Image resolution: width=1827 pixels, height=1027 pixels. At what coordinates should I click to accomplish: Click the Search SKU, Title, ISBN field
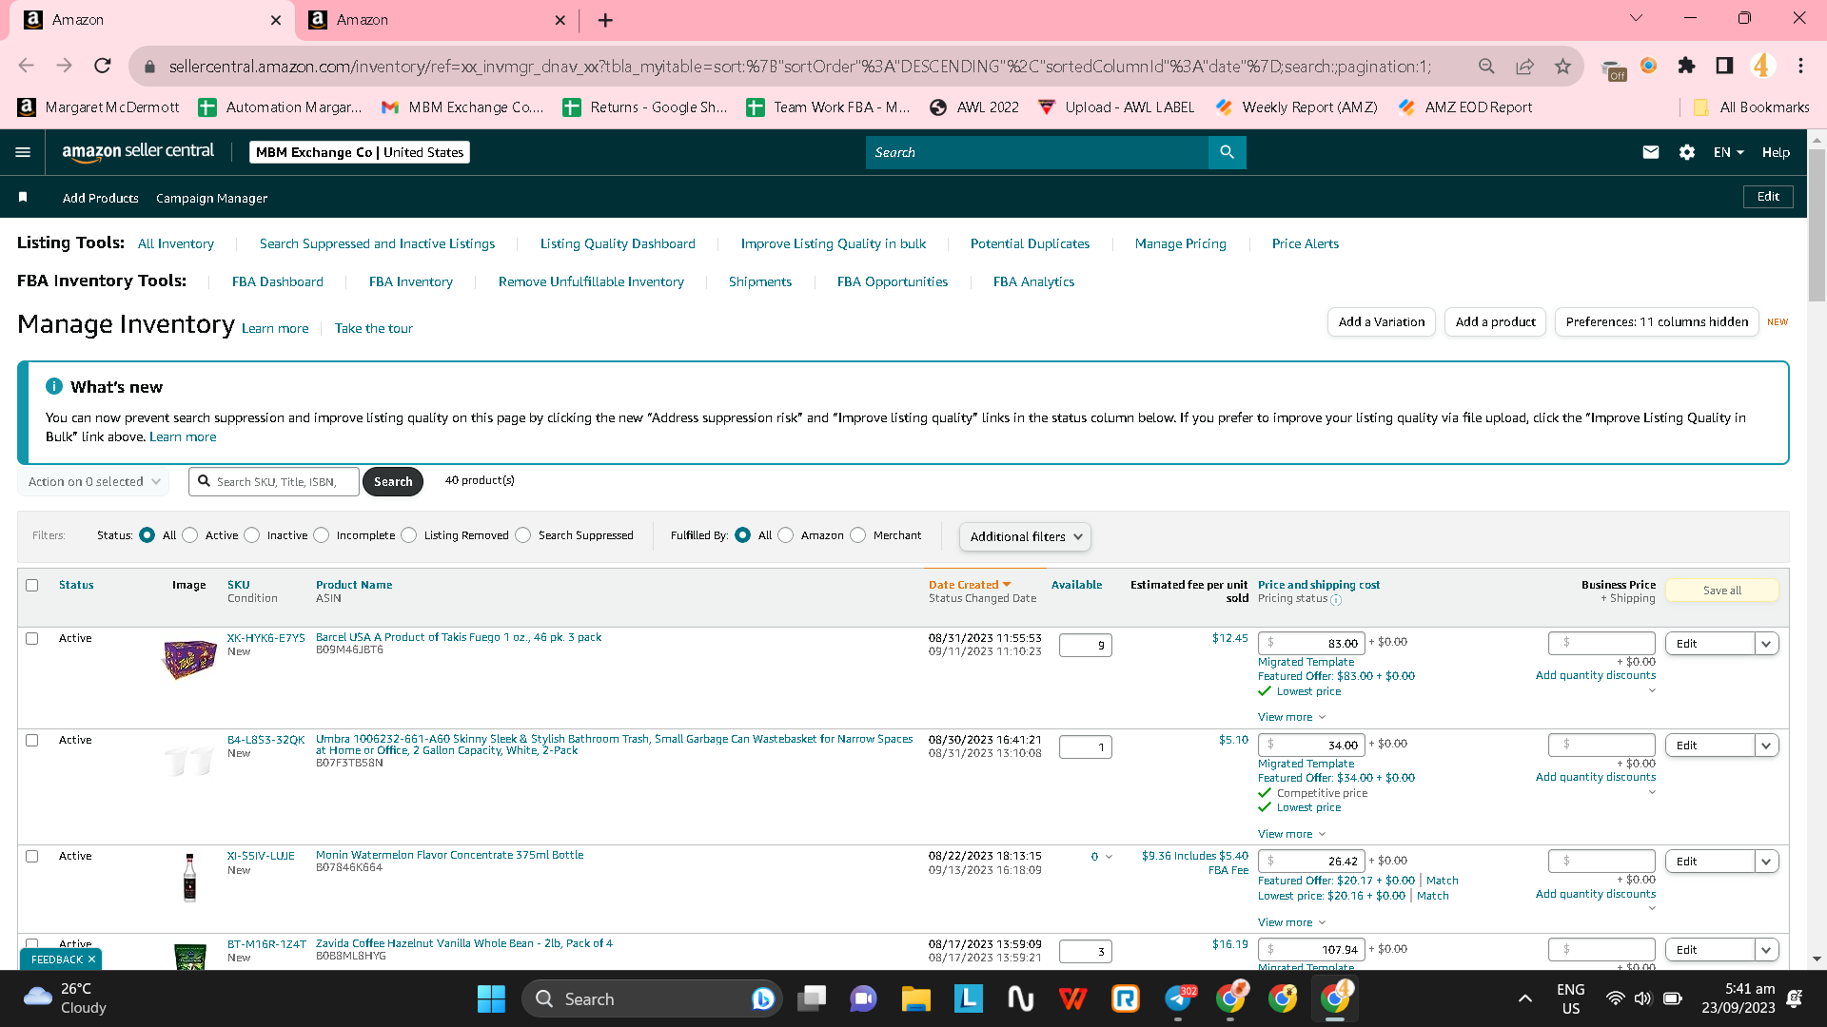point(274,481)
